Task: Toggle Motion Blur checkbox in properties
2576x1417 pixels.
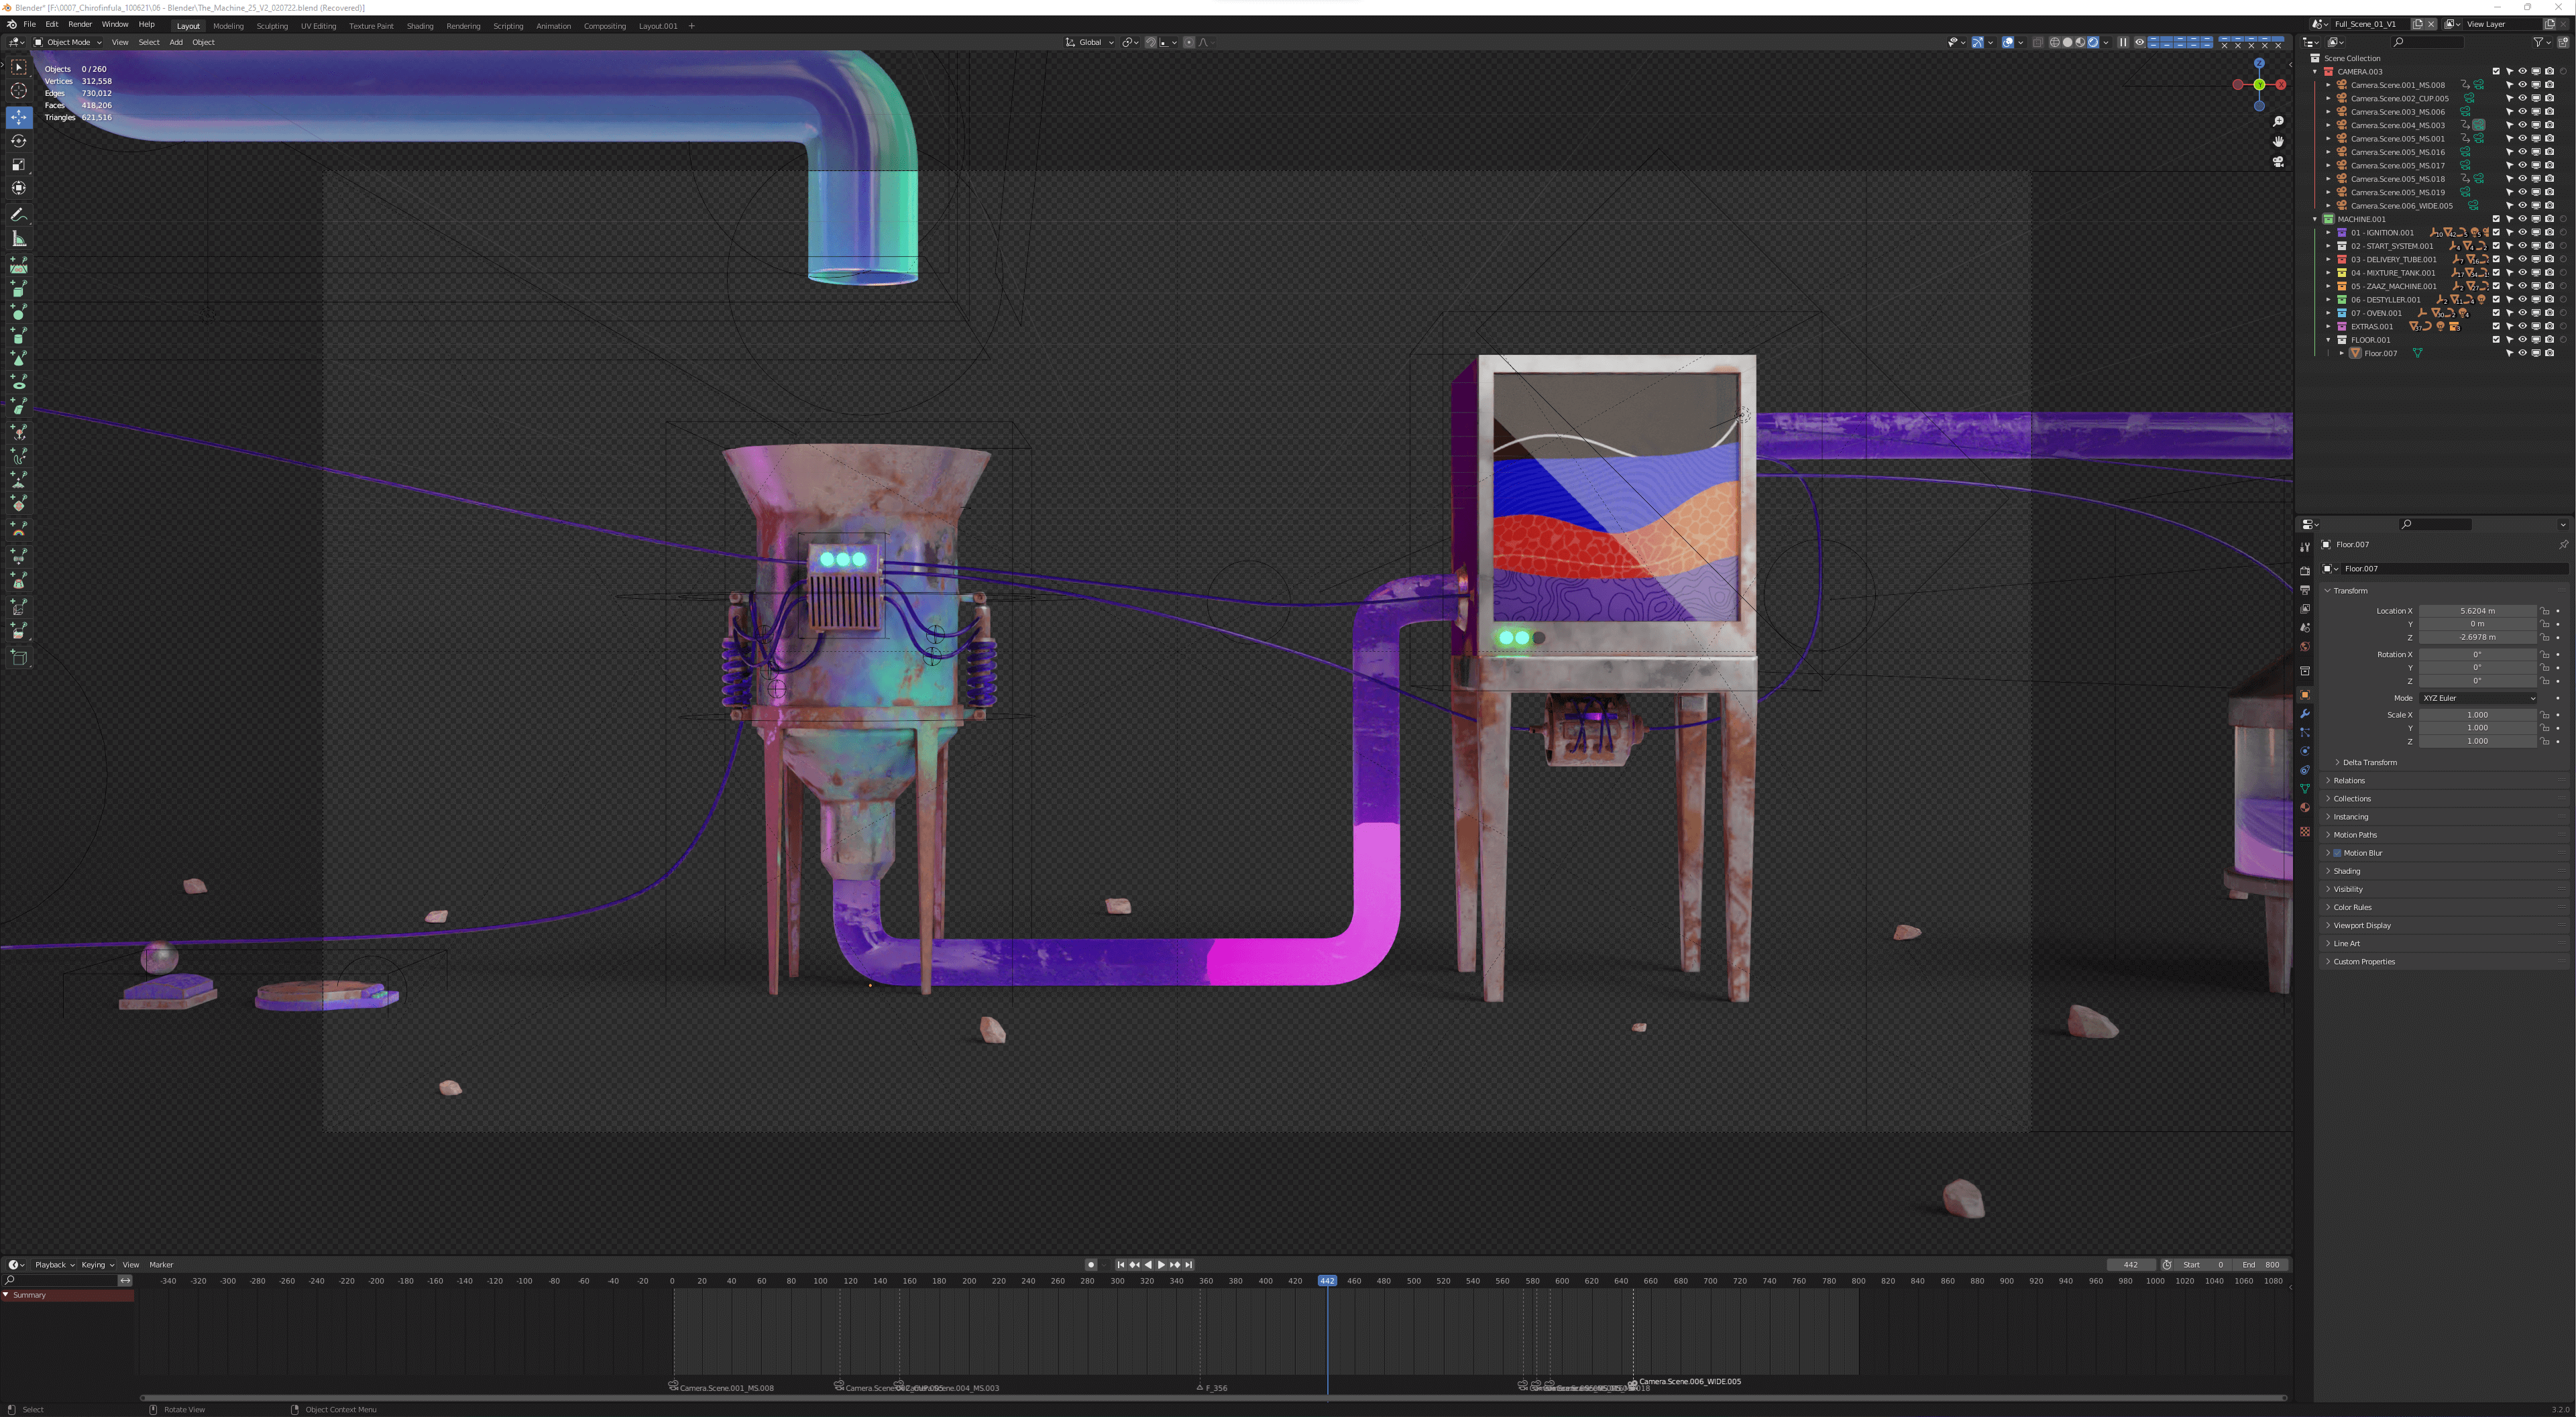Action: pos(2337,853)
